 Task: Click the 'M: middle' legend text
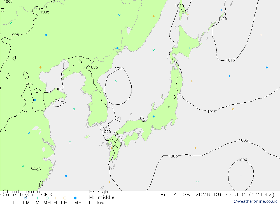click(x=102, y=197)
